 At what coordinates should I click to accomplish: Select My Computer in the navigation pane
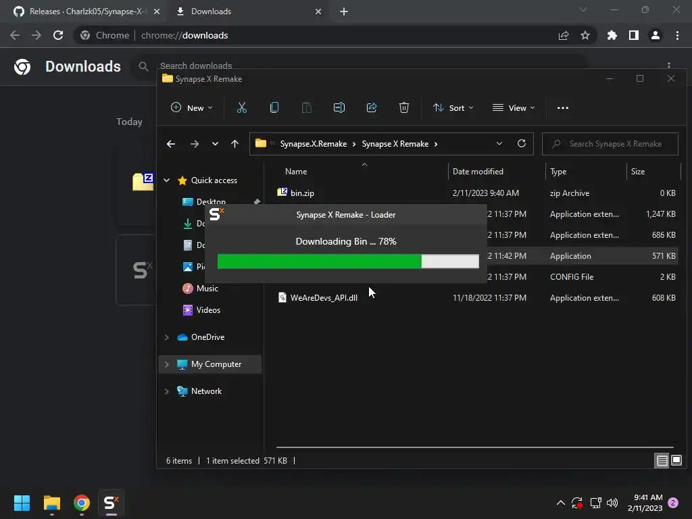coord(209,364)
